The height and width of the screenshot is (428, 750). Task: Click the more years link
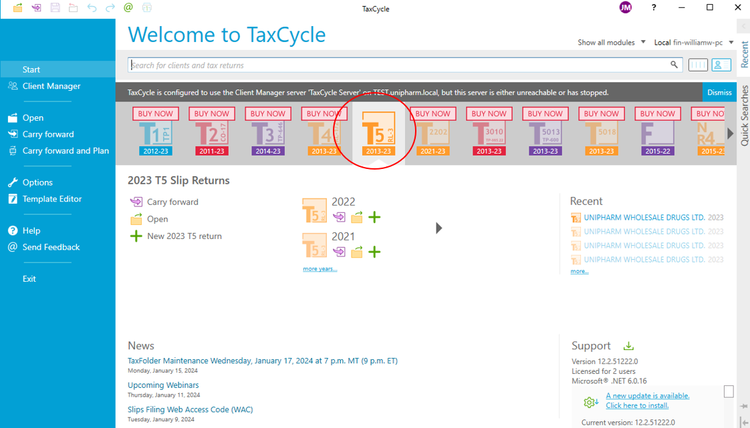(x=320, y=269)
